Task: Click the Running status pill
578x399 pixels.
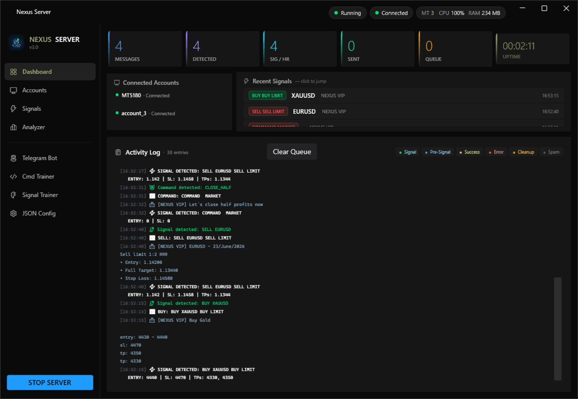Action: 348,13
